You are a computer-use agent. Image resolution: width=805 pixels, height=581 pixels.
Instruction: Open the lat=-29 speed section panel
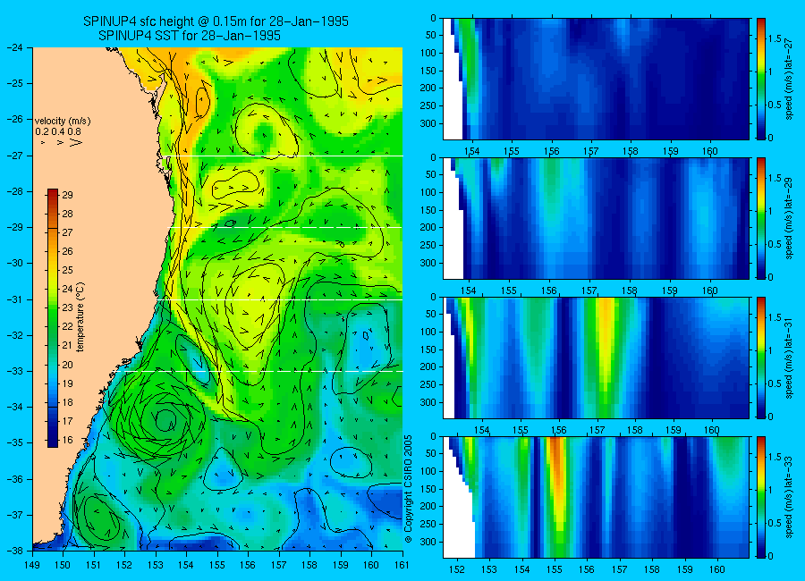click(x=596, y=218)
